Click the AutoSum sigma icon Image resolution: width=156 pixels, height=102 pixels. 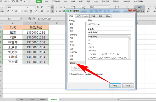point(149,8)
